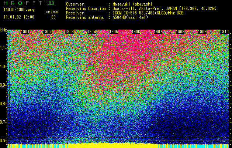232x148 pixels.
Task: Click the HROFFT title text
Action: point(23,3)
